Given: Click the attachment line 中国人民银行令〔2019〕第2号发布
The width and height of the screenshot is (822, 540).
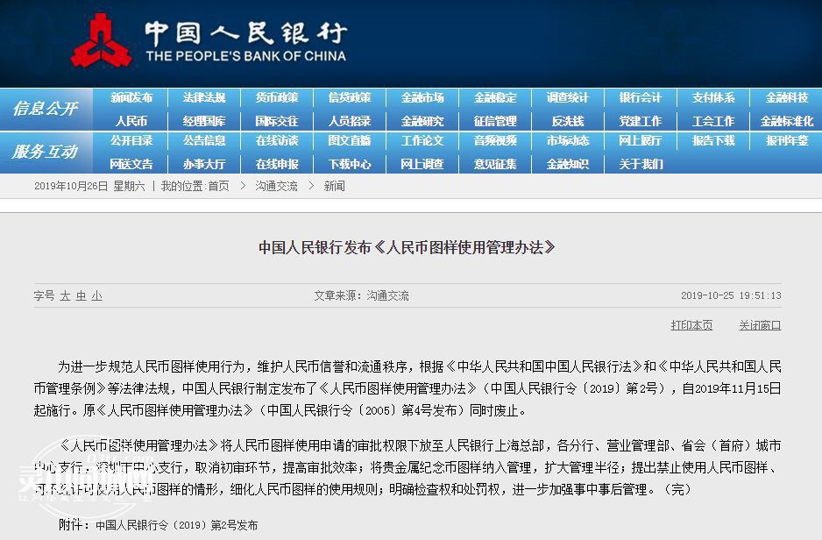Looking at the screenshot, I should pyautogui.click(x=177, y=525).
